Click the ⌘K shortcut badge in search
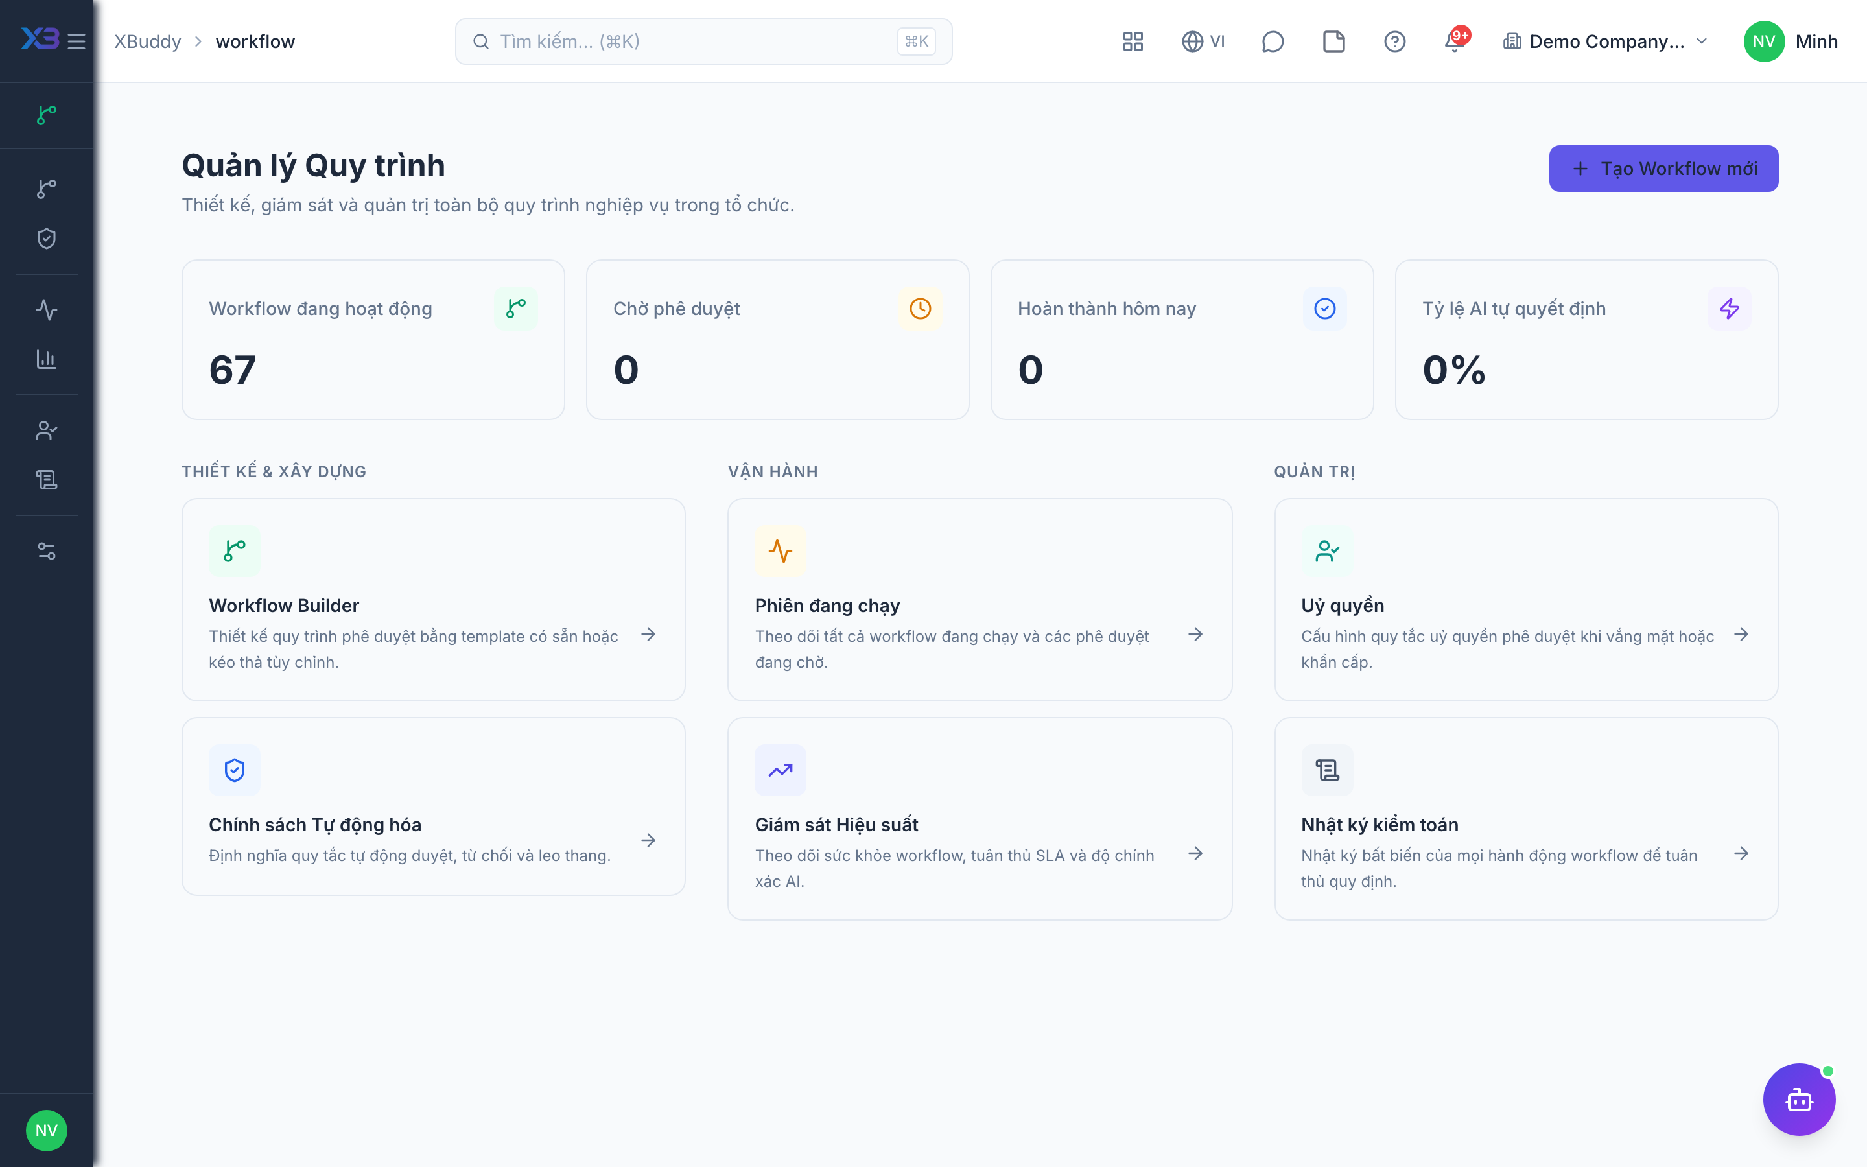The width and height of the screenshot is (1867, 1167). pos(917,41)
